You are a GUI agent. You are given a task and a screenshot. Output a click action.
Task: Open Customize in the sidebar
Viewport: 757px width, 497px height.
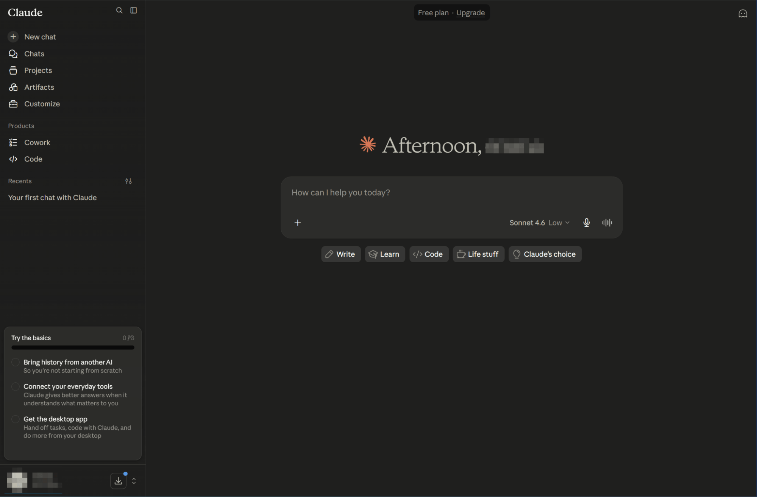pyautogui.click(x=42, y=104)
